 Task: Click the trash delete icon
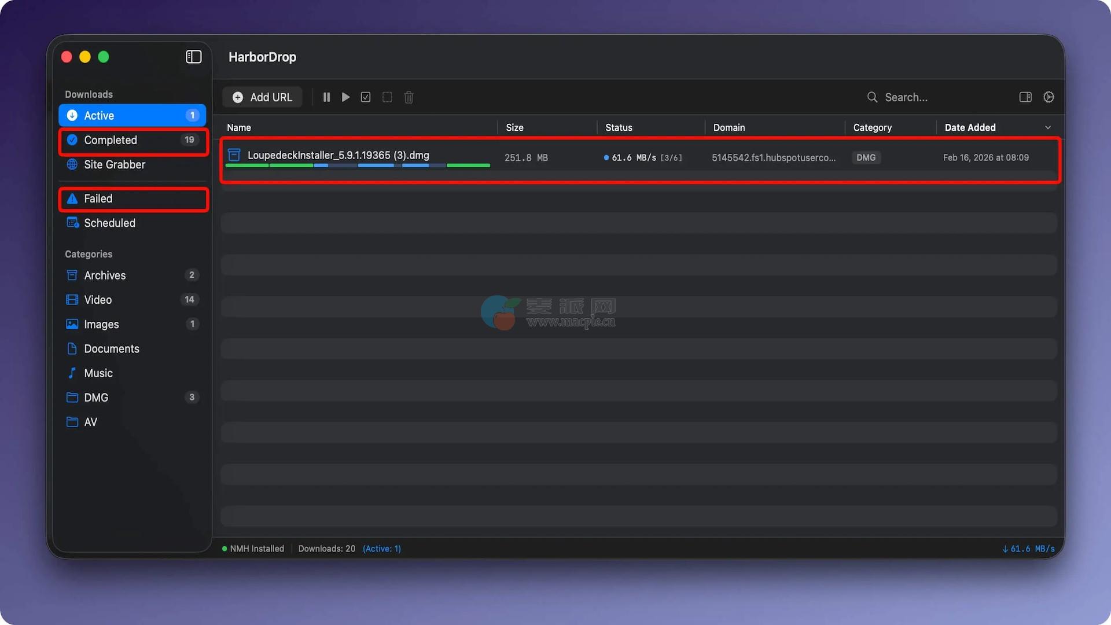click(409, 97)
